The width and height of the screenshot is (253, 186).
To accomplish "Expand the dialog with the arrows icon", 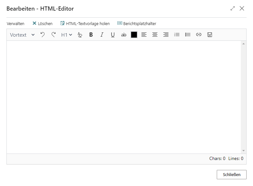I will click(232, 8).
